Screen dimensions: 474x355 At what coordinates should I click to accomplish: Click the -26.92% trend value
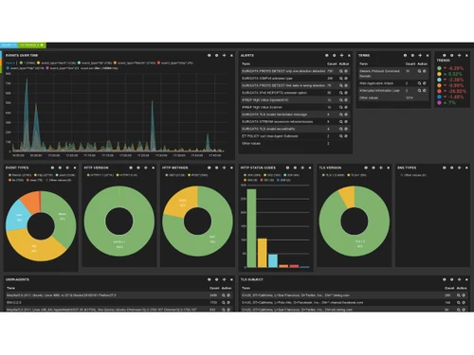click(457, 91)
